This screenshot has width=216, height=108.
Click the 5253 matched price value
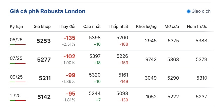click(44, 41)
